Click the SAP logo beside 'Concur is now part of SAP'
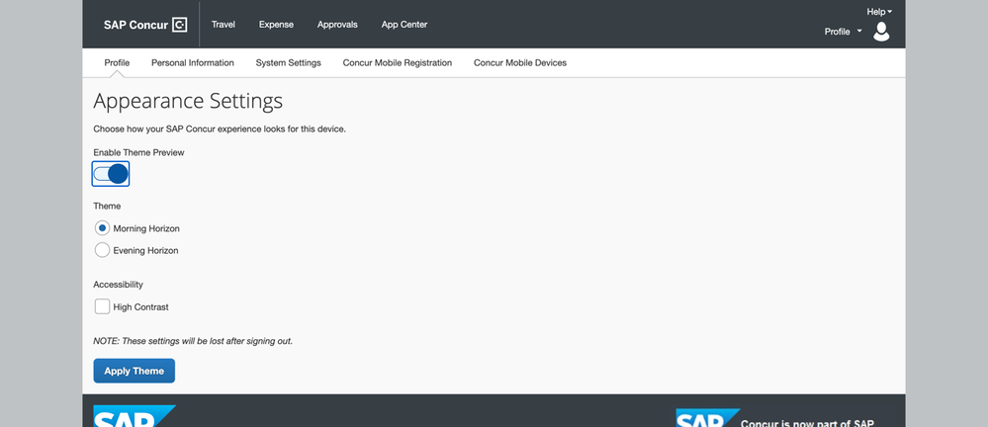 (x=707, y=417)
